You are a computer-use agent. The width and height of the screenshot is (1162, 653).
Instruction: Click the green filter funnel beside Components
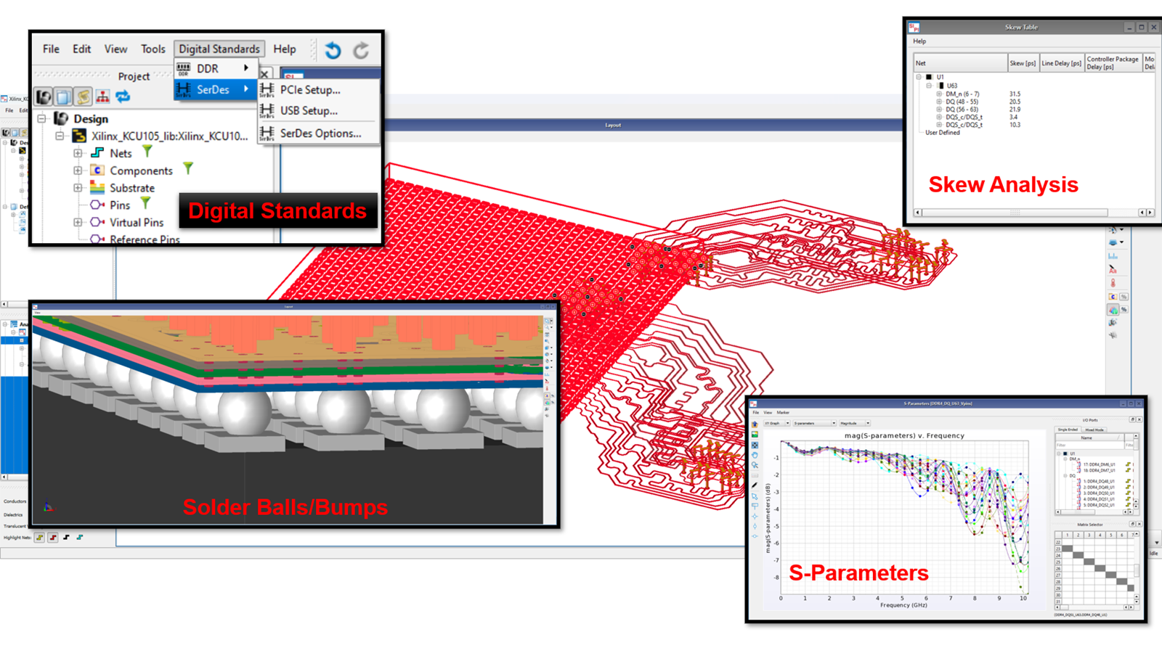click(188, 169)
